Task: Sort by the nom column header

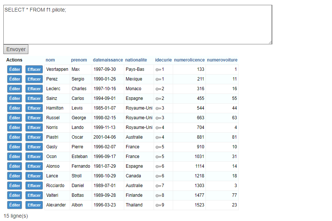Action: pyautogui.click(x=50, y=60)
